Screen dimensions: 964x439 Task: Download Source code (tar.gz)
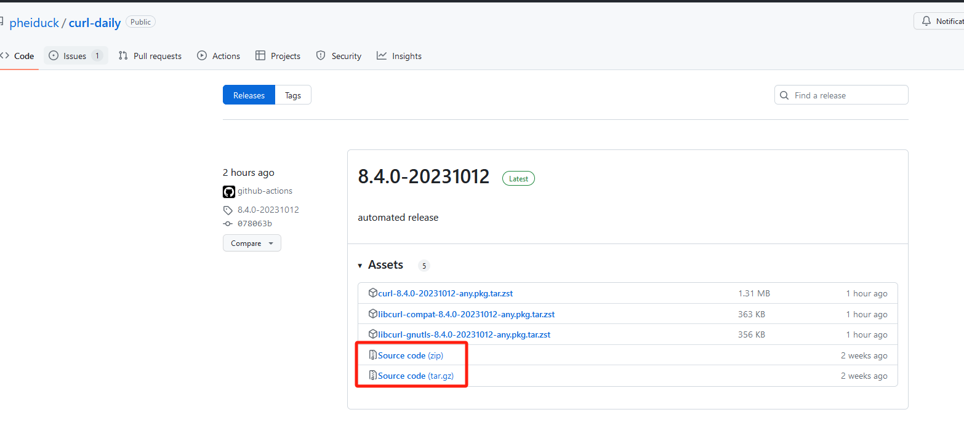pos(416,376)
